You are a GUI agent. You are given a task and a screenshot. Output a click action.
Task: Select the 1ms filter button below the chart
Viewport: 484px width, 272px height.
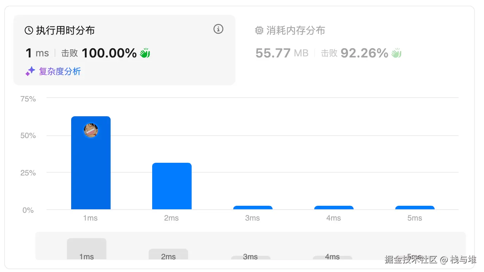click(x=86, y=250)
